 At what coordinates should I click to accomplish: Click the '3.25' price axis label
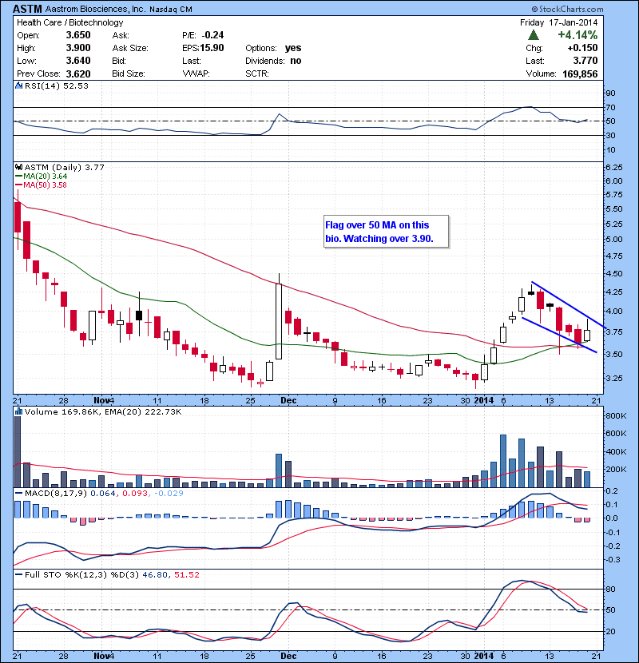(614, 378)
